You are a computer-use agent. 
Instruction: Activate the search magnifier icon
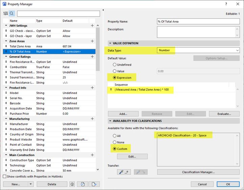pyautogui.click(x=12, y=14)
